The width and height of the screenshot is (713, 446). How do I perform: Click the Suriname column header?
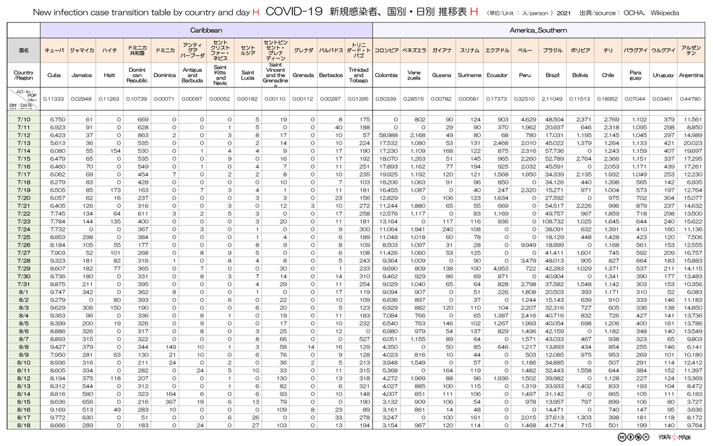[x=470, y=76]
